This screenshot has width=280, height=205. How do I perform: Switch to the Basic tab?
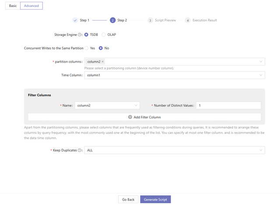click(x=13, y=6)
